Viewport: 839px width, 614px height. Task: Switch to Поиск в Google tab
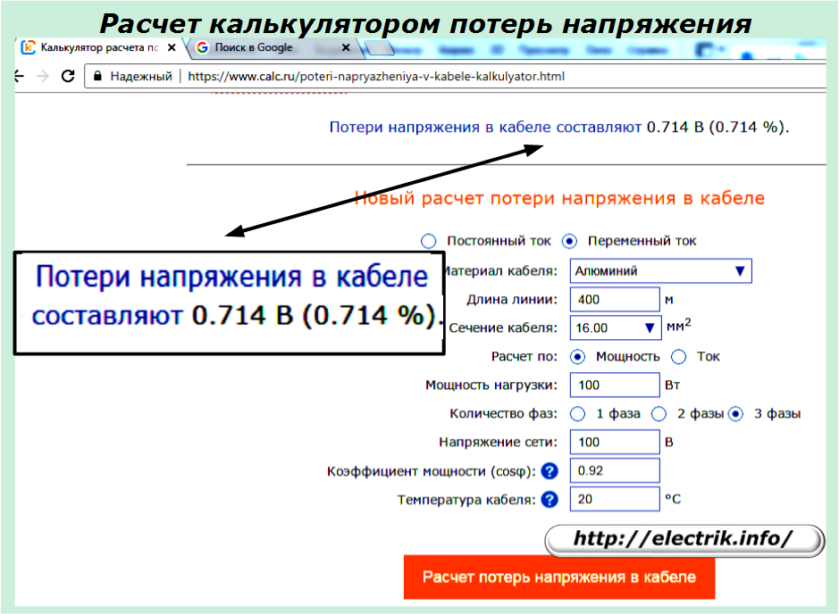coord(273,47)
